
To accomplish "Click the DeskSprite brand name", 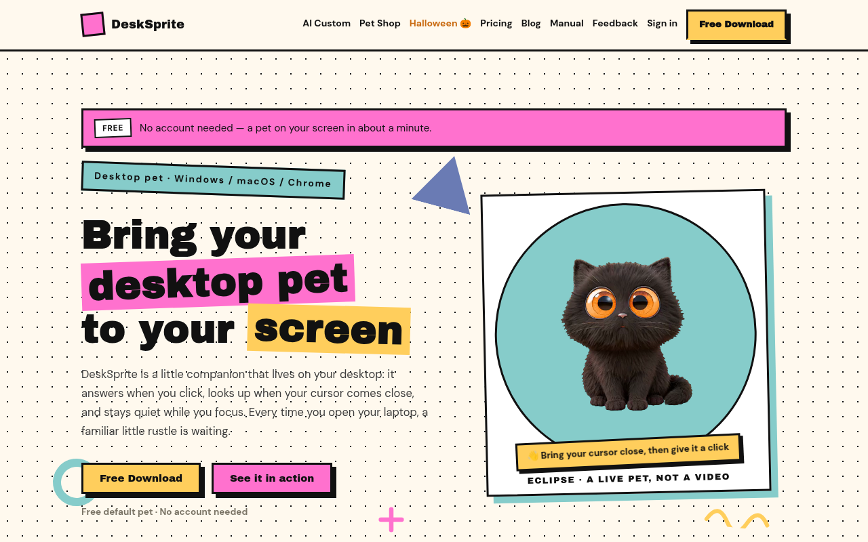I will 148,24.
